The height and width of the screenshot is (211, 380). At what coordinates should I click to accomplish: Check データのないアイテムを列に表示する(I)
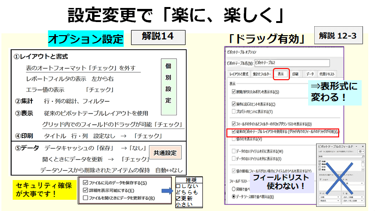233,159
